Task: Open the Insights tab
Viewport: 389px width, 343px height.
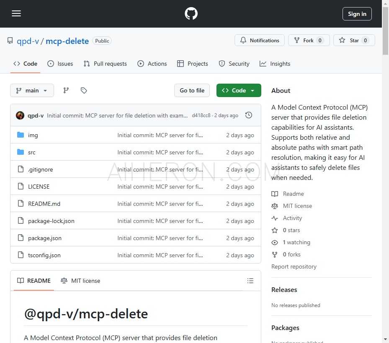Action: [x=275, y=64]
